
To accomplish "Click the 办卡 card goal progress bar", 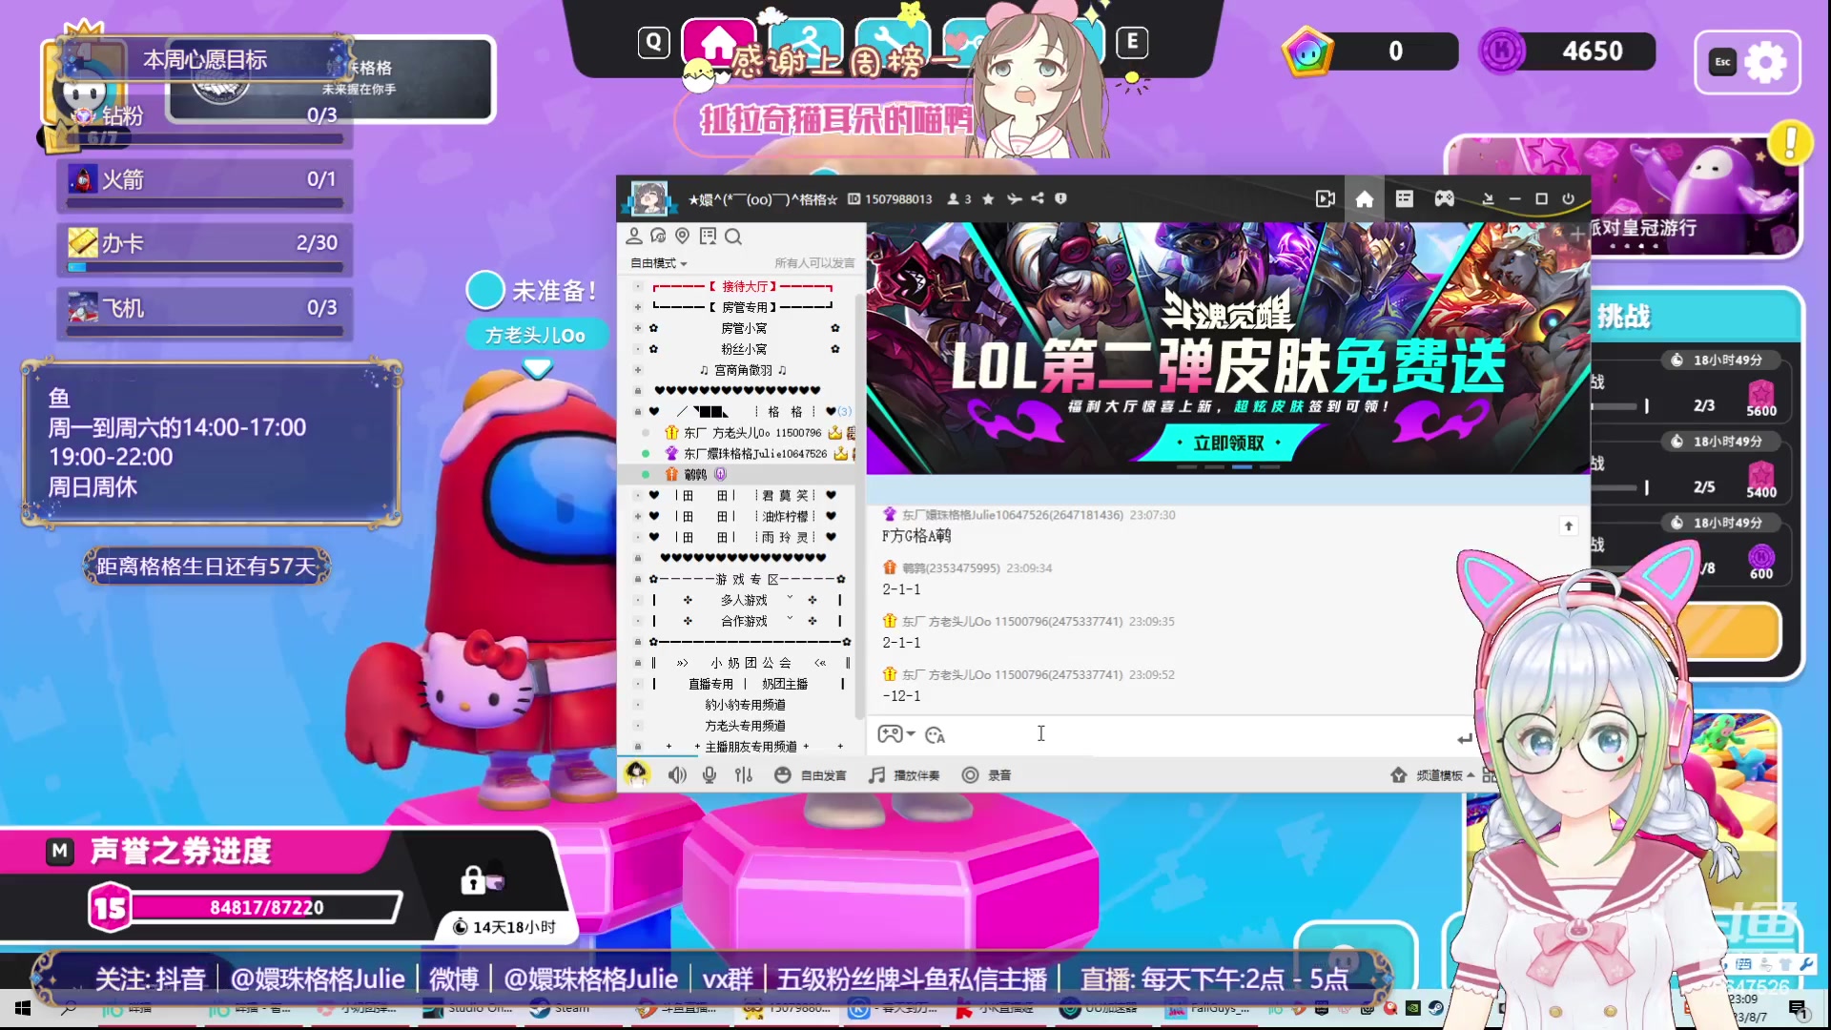I will click(x=206, y=267).
